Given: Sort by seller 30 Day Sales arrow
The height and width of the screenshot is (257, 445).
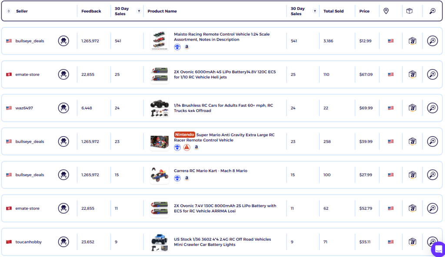Looking at the screenshot, I should [x=139, y=11].
